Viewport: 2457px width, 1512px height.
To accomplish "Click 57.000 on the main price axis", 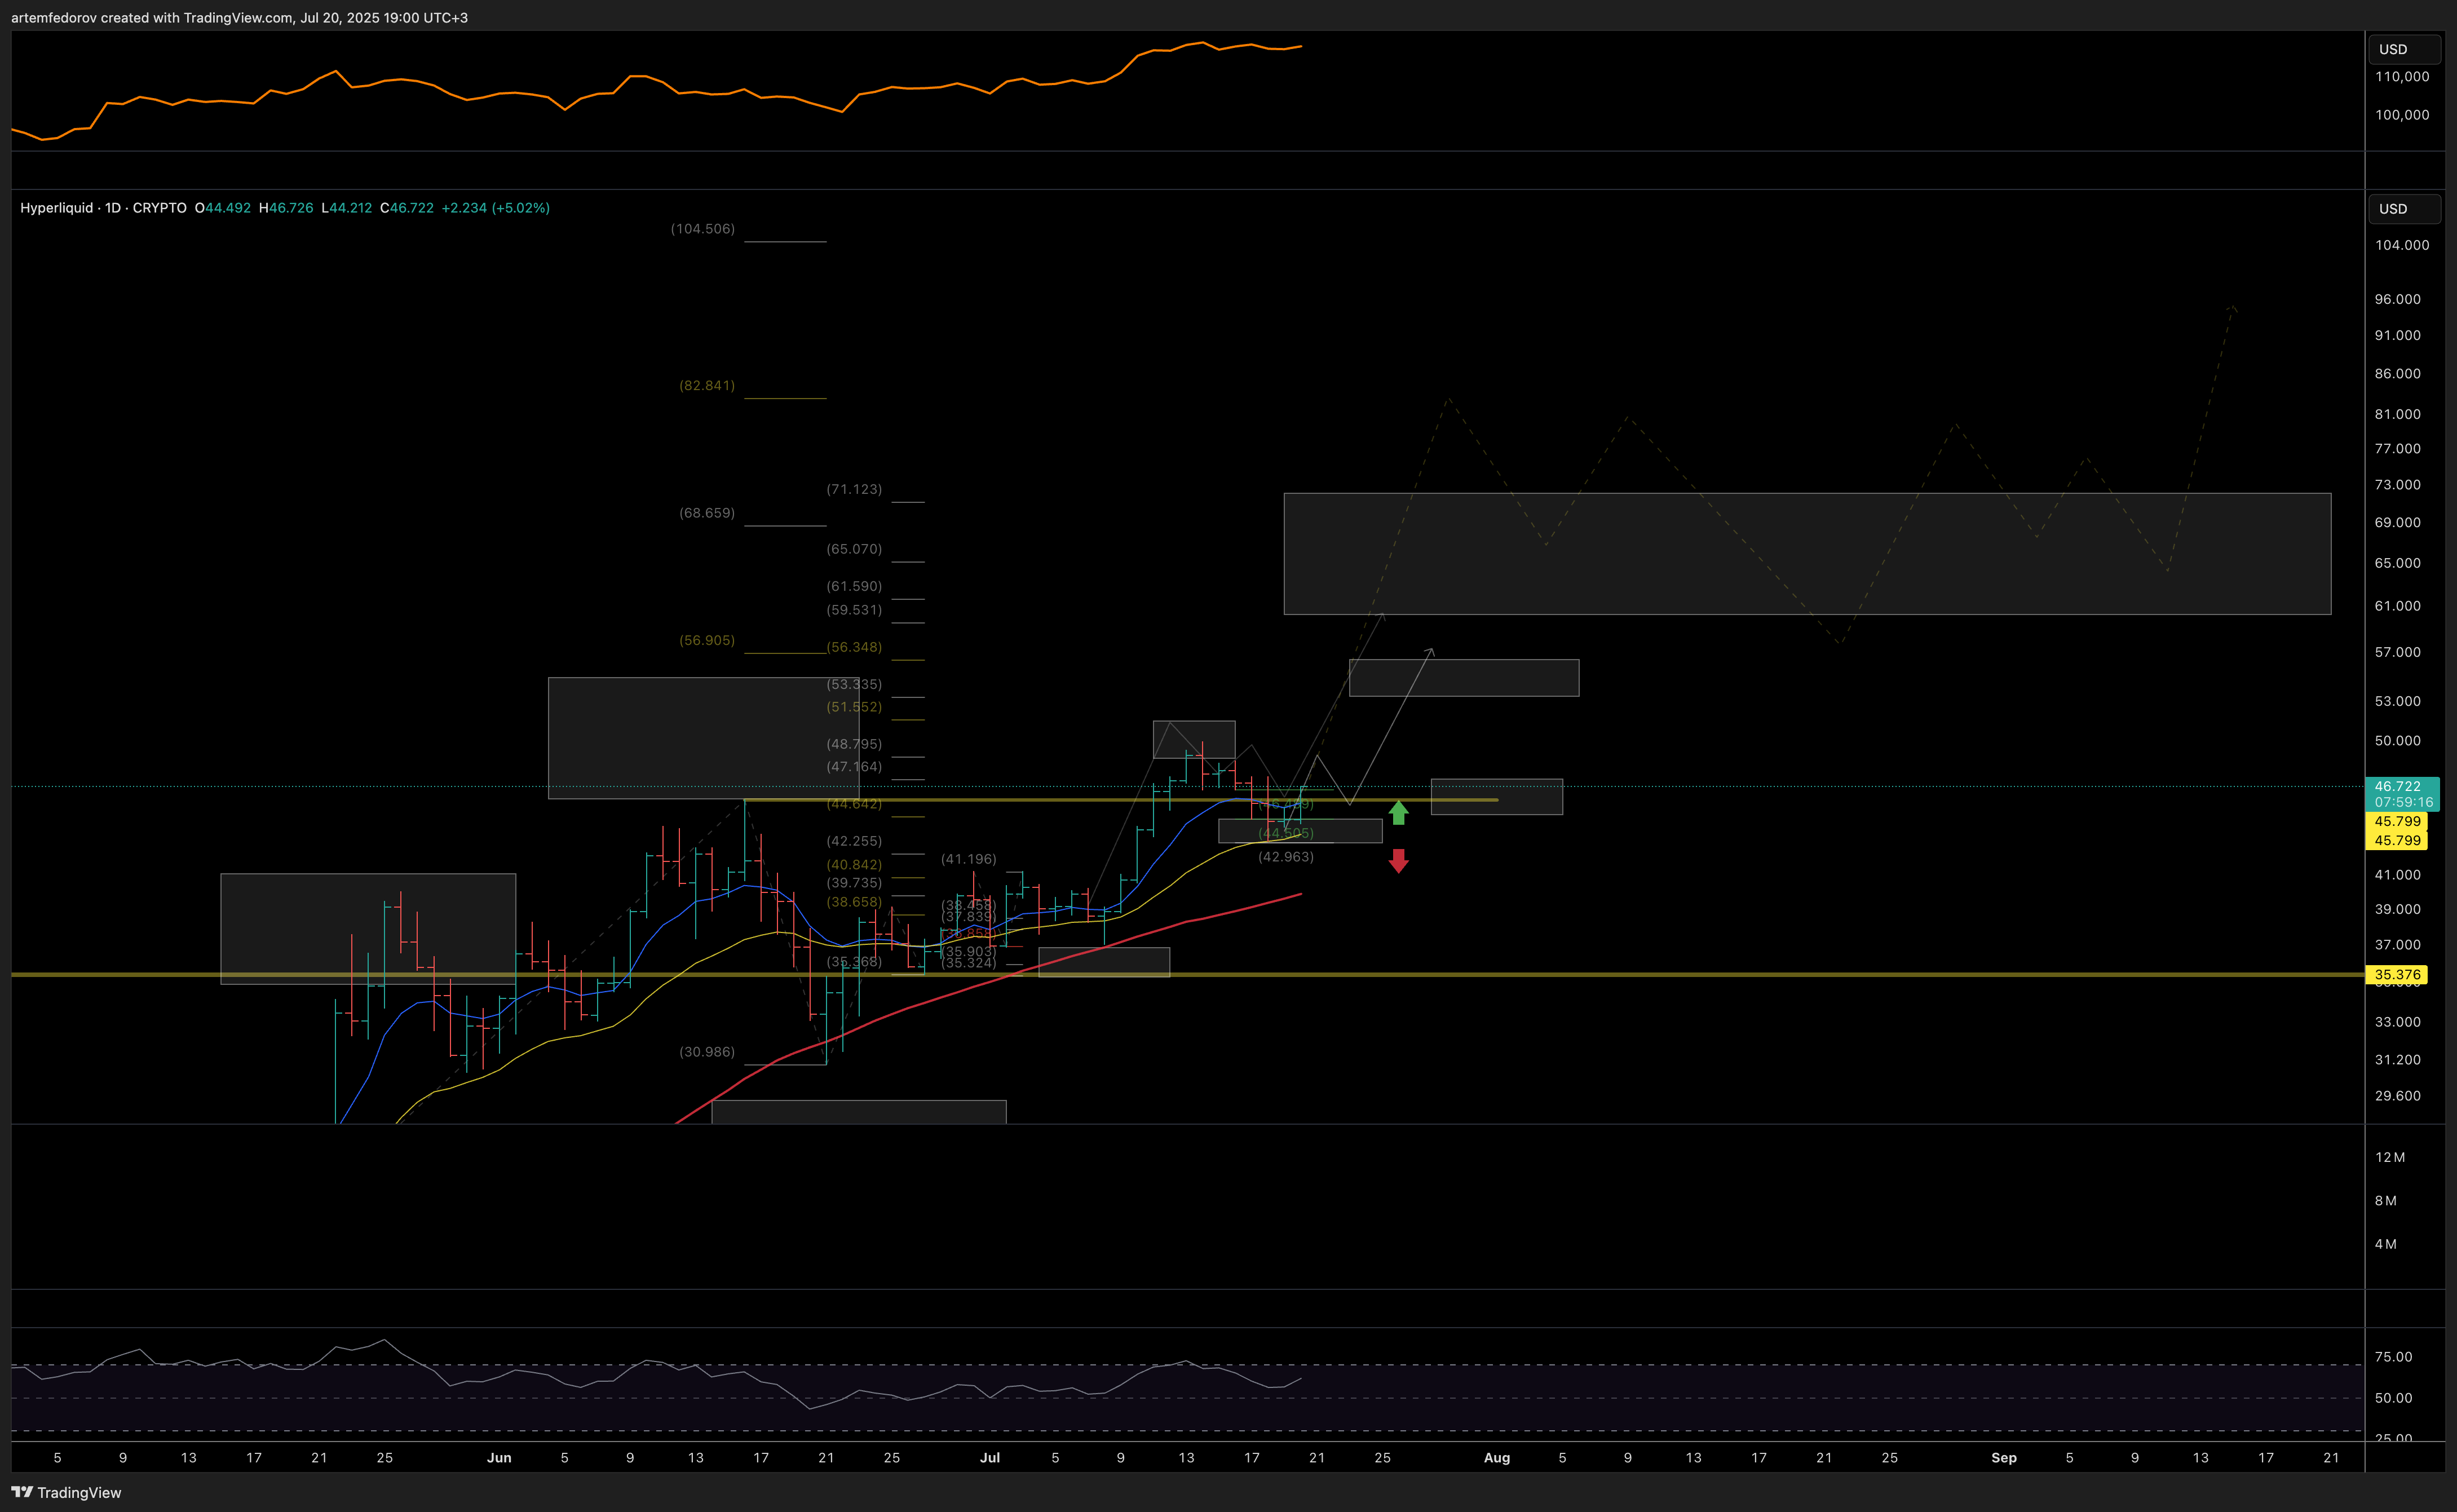I will point(2398,652).
